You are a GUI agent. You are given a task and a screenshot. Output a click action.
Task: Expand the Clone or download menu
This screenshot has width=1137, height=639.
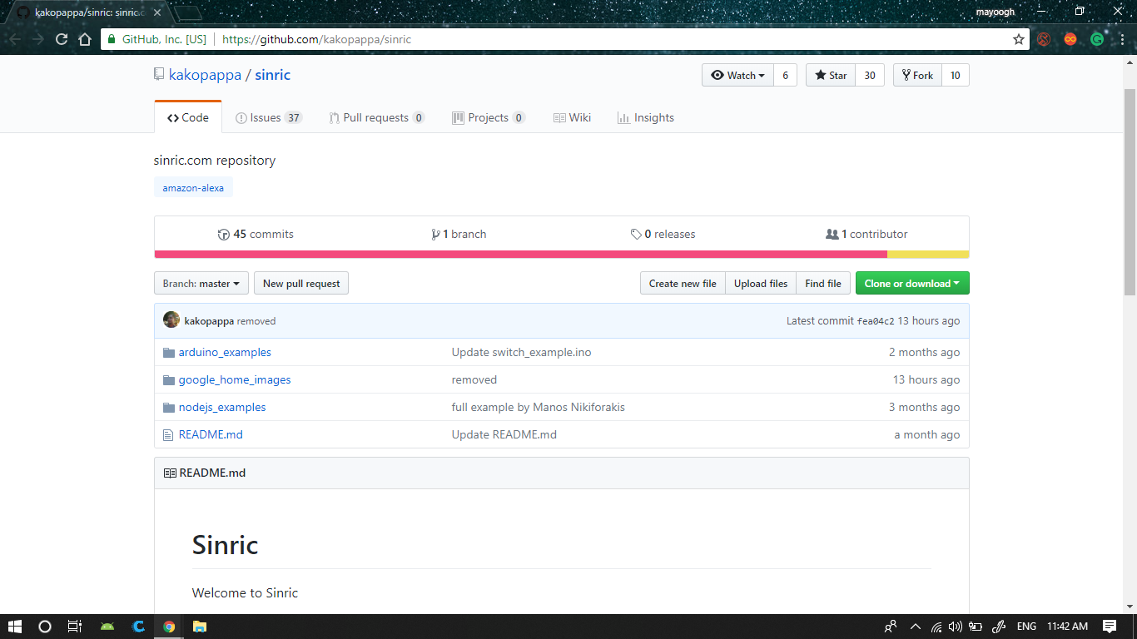coord(912,284)
